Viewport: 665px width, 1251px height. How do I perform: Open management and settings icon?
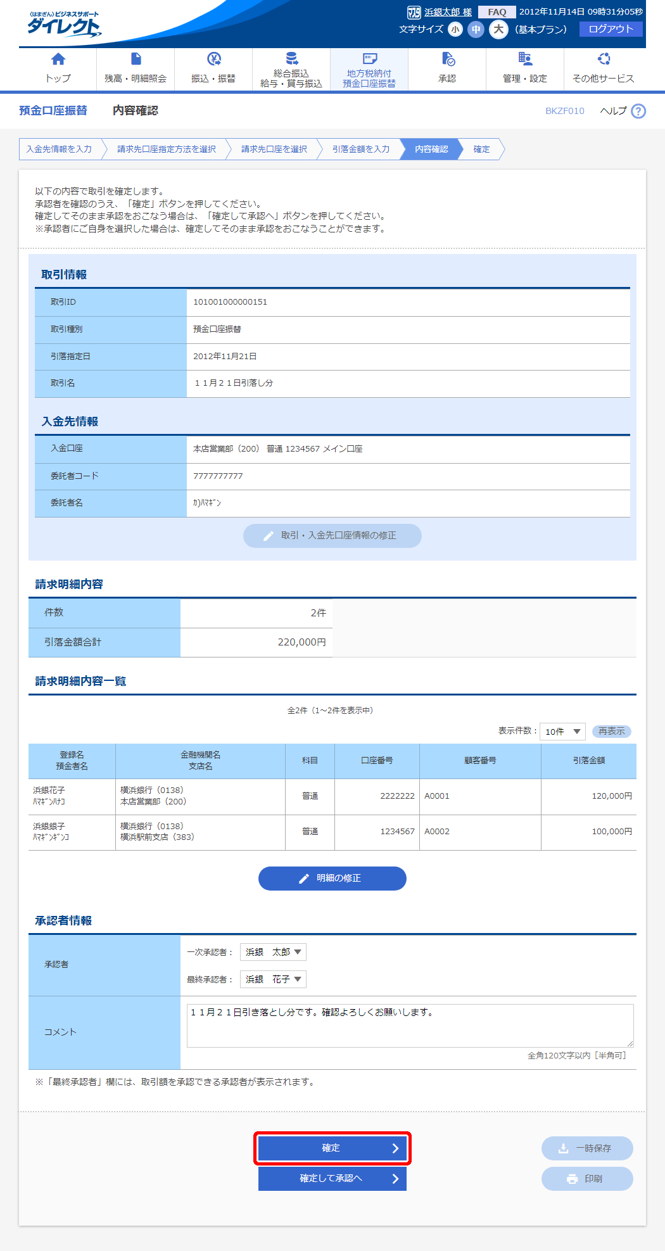pos(524,60)
